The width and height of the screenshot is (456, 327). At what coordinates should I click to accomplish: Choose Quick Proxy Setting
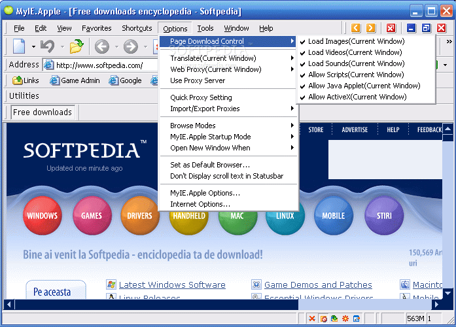[228, 97]
